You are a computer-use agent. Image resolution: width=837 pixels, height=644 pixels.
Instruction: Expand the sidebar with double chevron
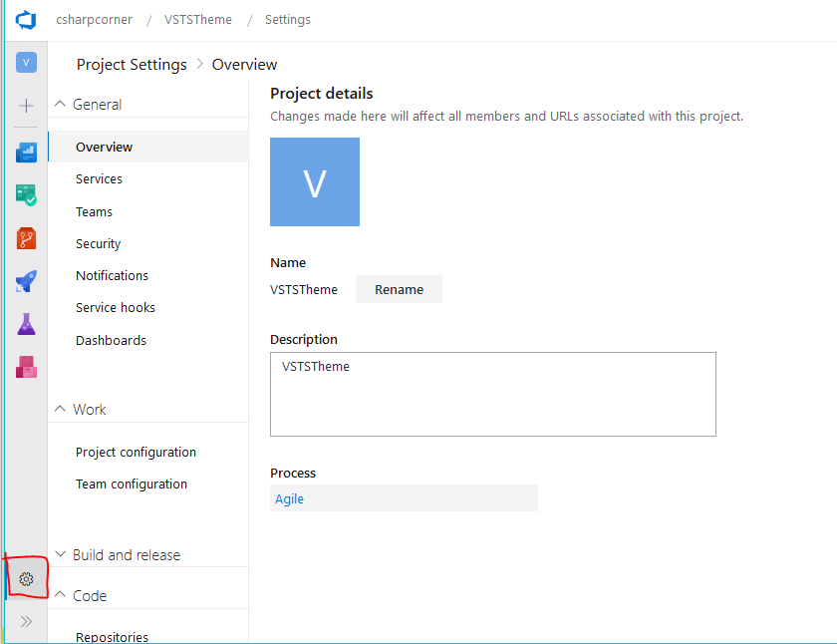coord(26,622)
